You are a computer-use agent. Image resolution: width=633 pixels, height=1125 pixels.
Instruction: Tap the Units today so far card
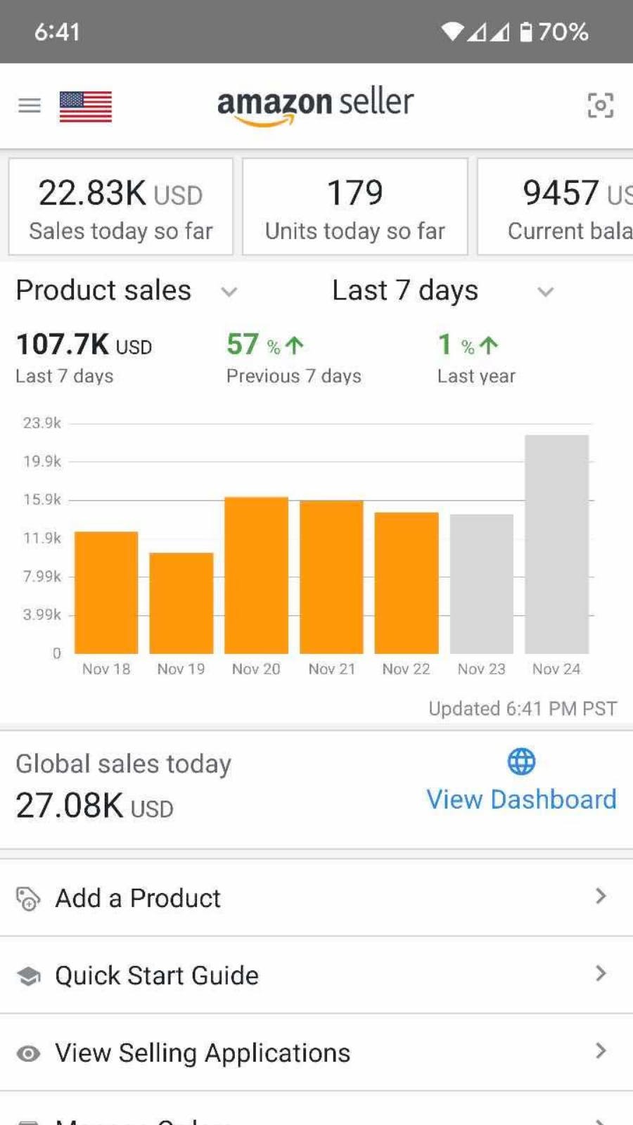[354, 207]
